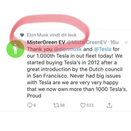
Task: Open the MisterGreen EV green avatar
Action: pyautogui.click(x=15, y=49)
